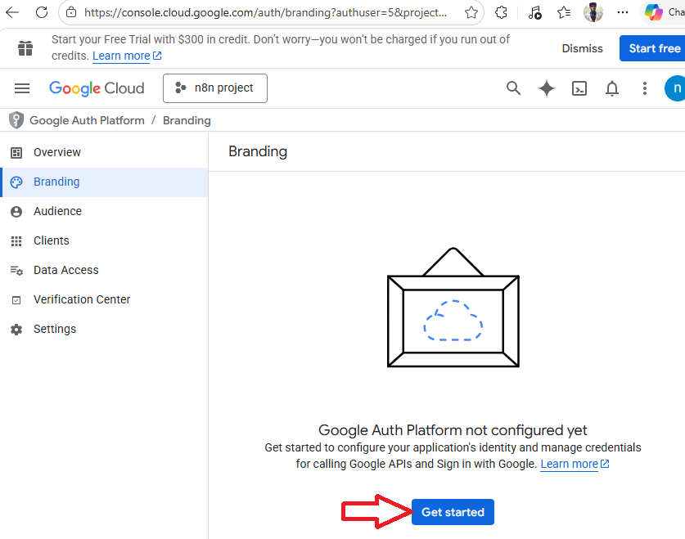
Task: Open Gemini AI sparkle assistant icon
Action: (547, 88)
